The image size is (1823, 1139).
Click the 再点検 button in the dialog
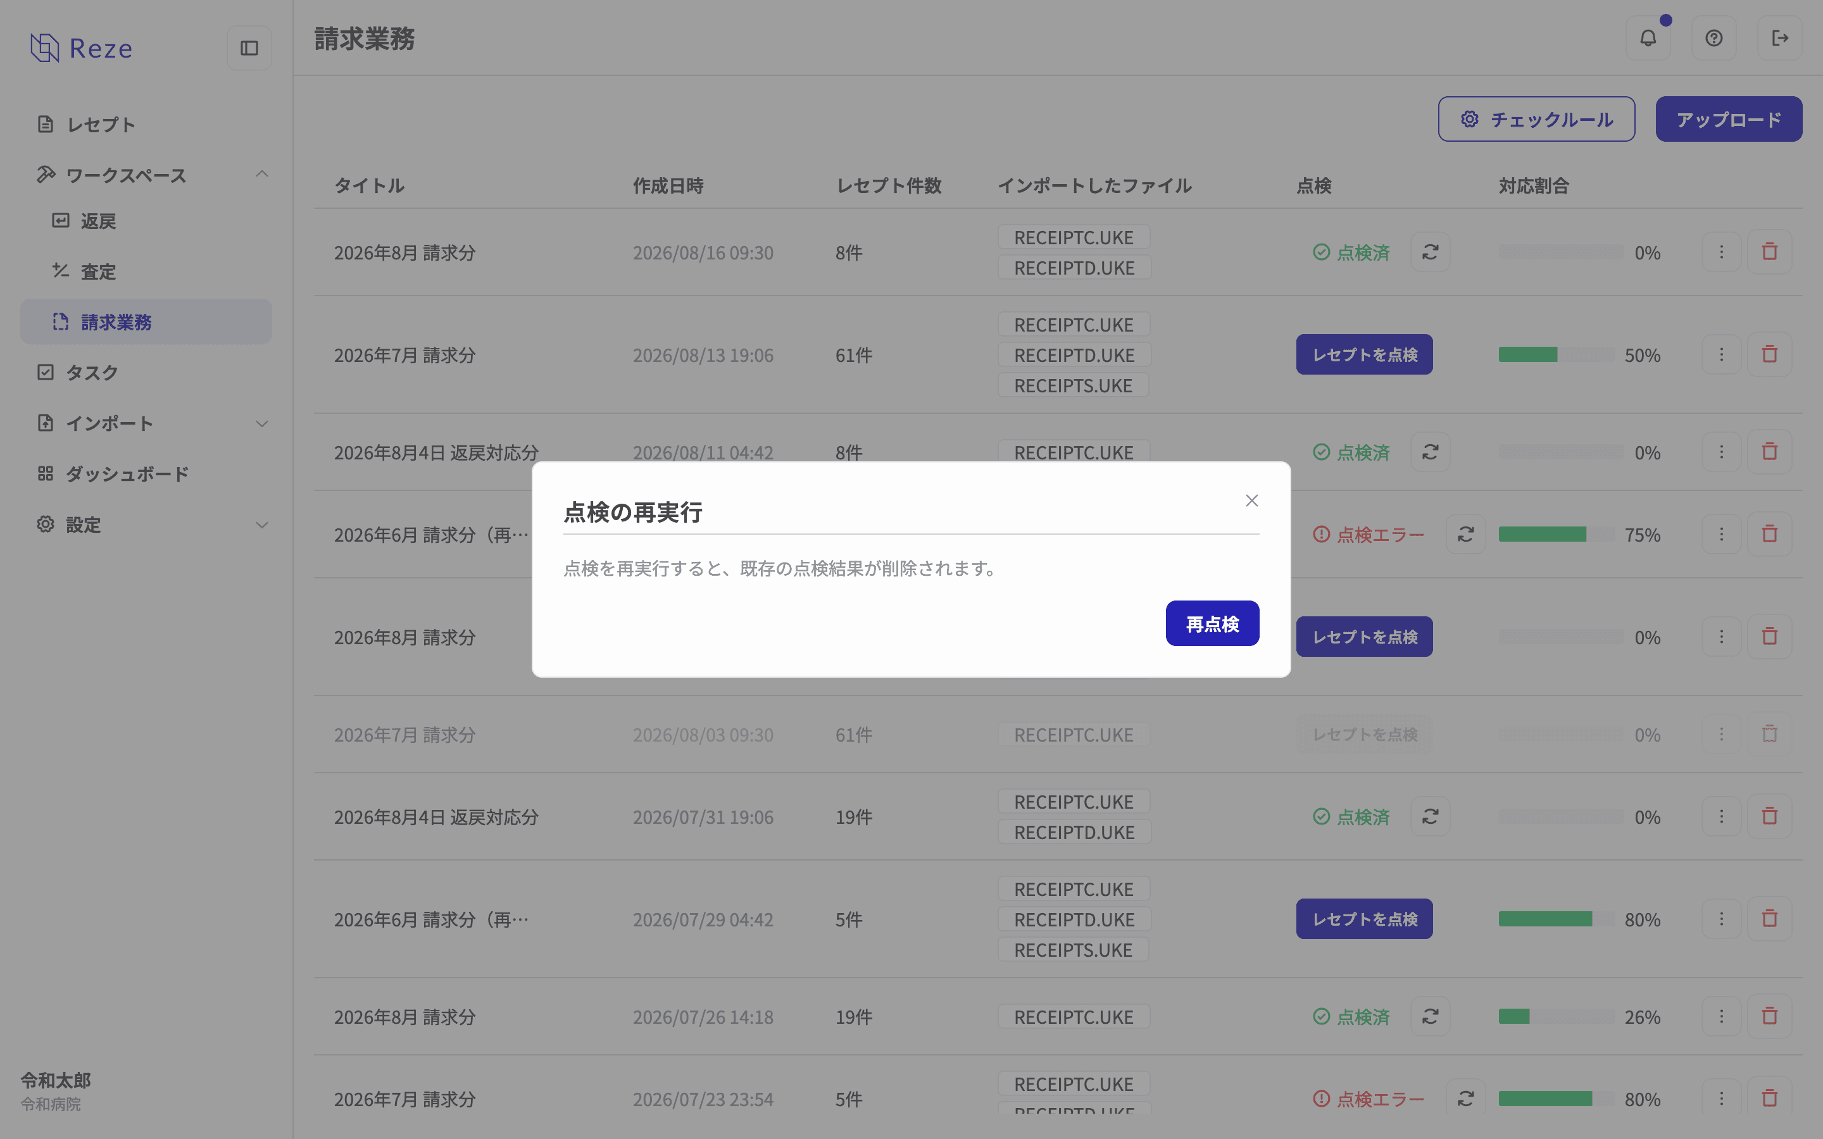[1212, 623]
